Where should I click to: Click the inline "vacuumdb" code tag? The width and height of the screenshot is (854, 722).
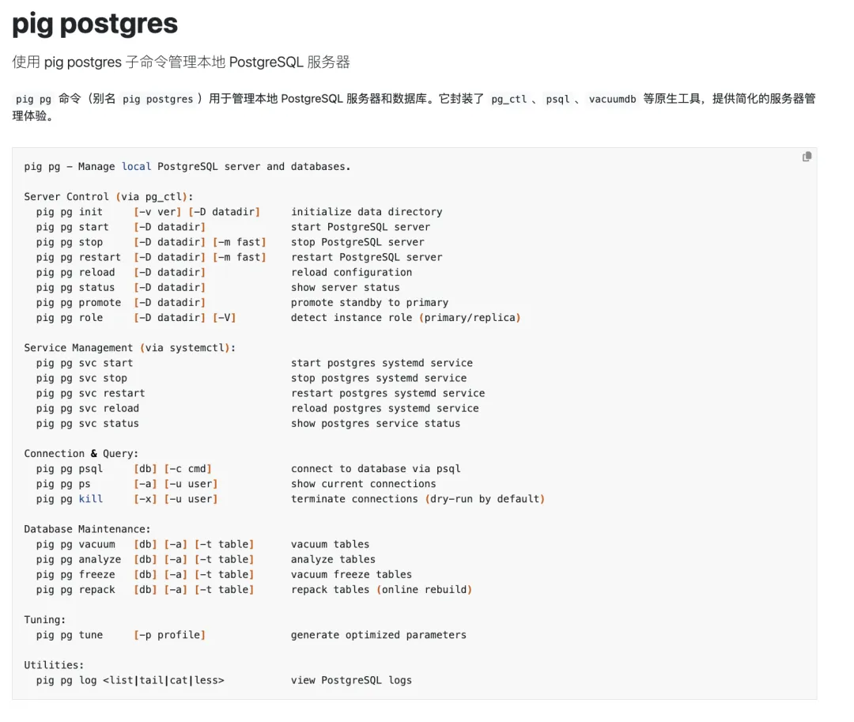coord(612,100)
